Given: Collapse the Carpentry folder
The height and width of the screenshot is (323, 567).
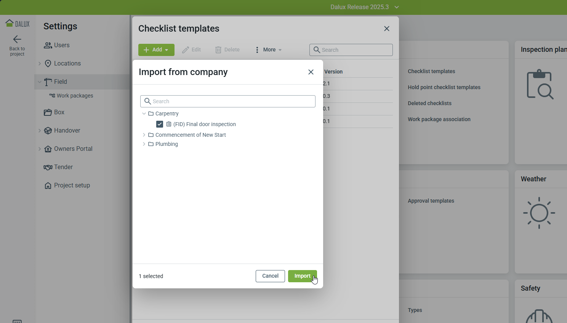Looking at the screenshot, I should (144, 114).
